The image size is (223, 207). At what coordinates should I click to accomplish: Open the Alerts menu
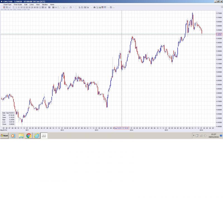pyautogui.click(x=52, y=5)
